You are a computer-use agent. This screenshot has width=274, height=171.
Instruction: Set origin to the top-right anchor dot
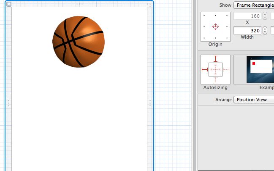tap(227, 16)
